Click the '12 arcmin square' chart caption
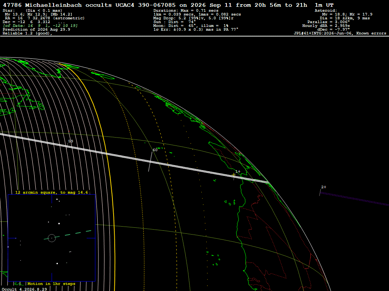 pos(52,192)
